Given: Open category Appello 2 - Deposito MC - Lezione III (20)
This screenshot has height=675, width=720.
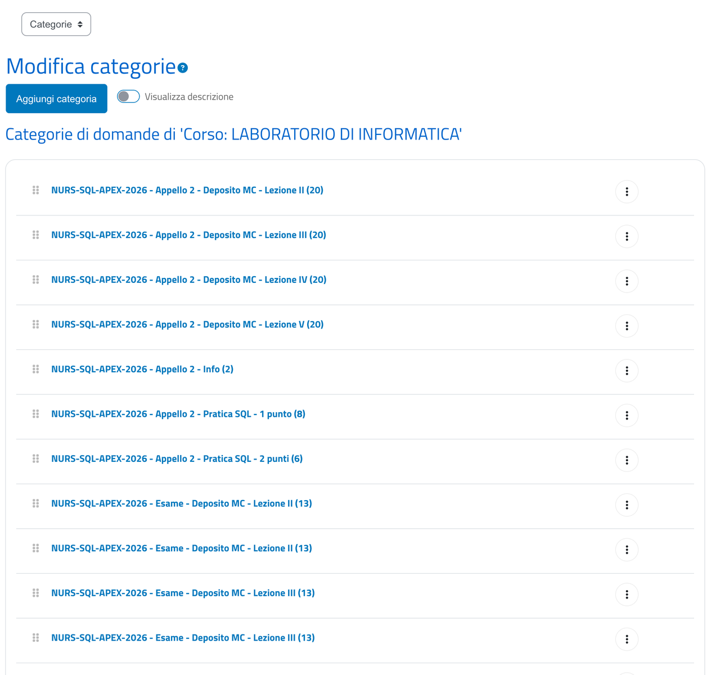Looking at the screenshot, I should click(188, 235).
